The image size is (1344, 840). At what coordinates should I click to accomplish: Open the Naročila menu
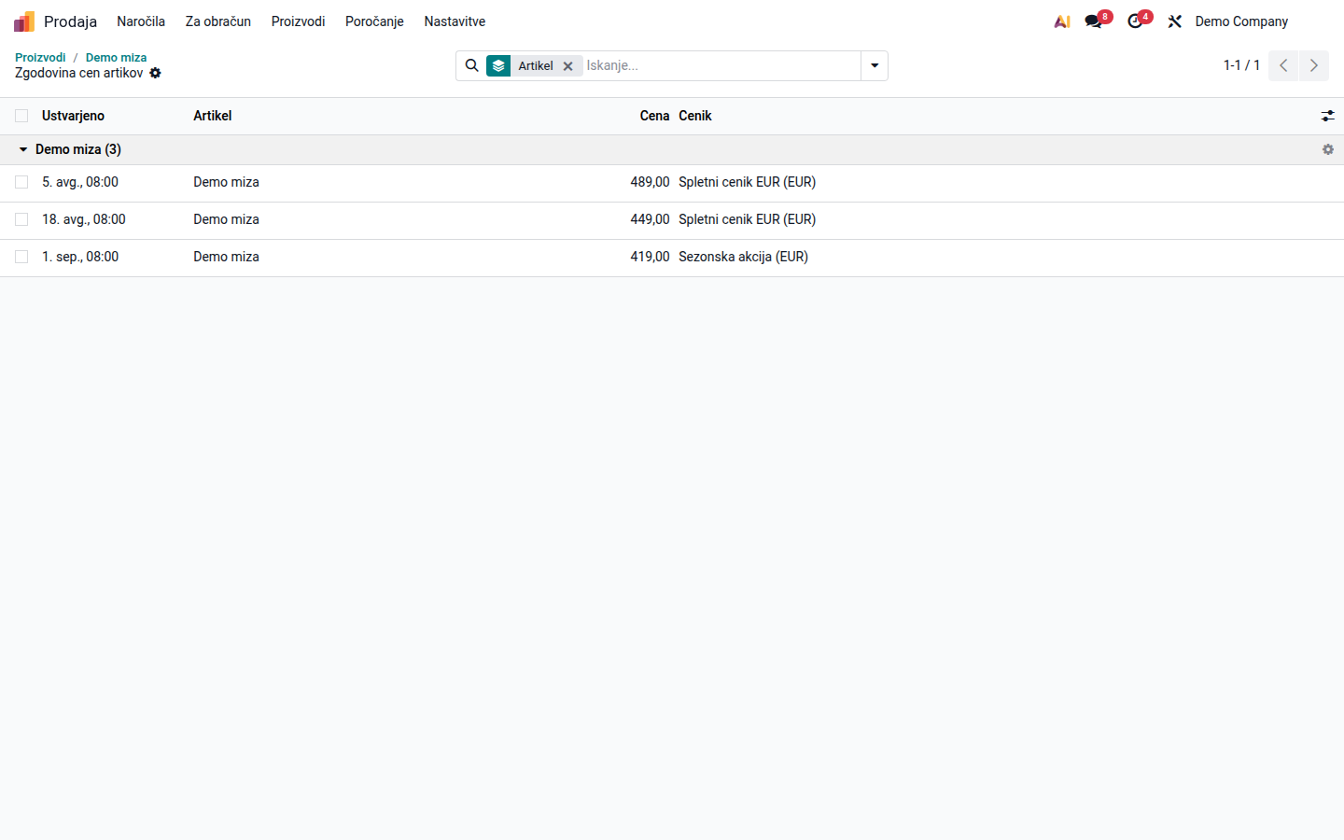tap(141, 21)
